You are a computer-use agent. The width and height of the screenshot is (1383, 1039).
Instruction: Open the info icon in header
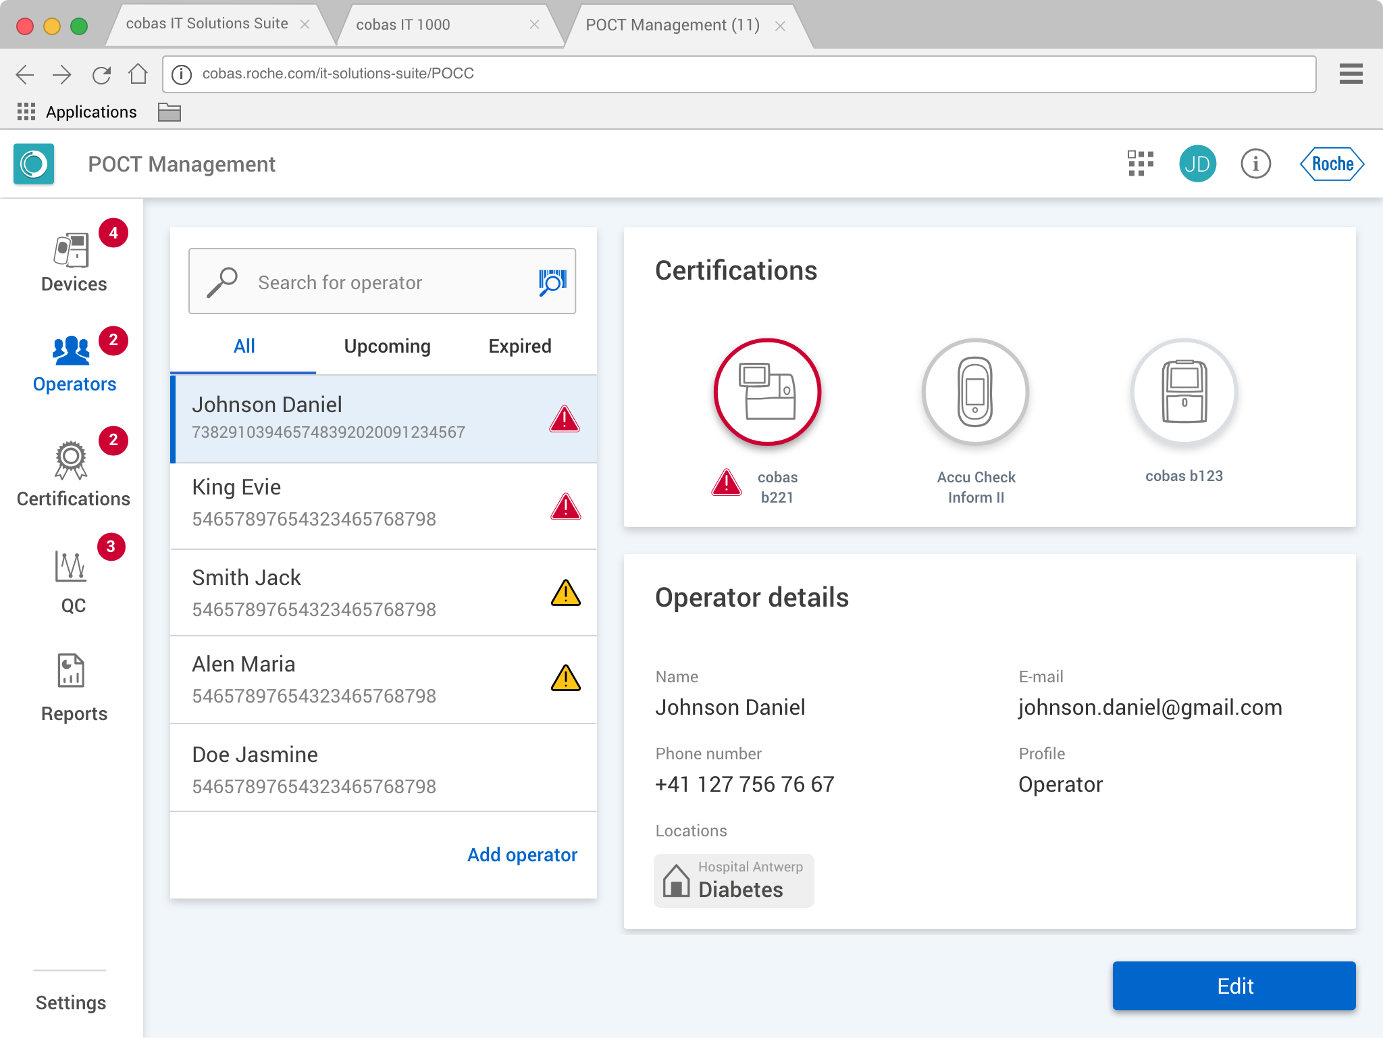coord(1255,163)
